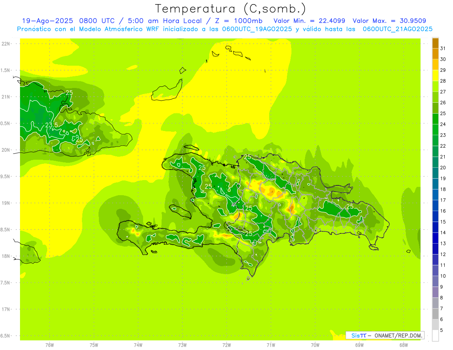Click the "18N" latitude axis label
Viewport: 453px width, 350px height.
[6, 256]
